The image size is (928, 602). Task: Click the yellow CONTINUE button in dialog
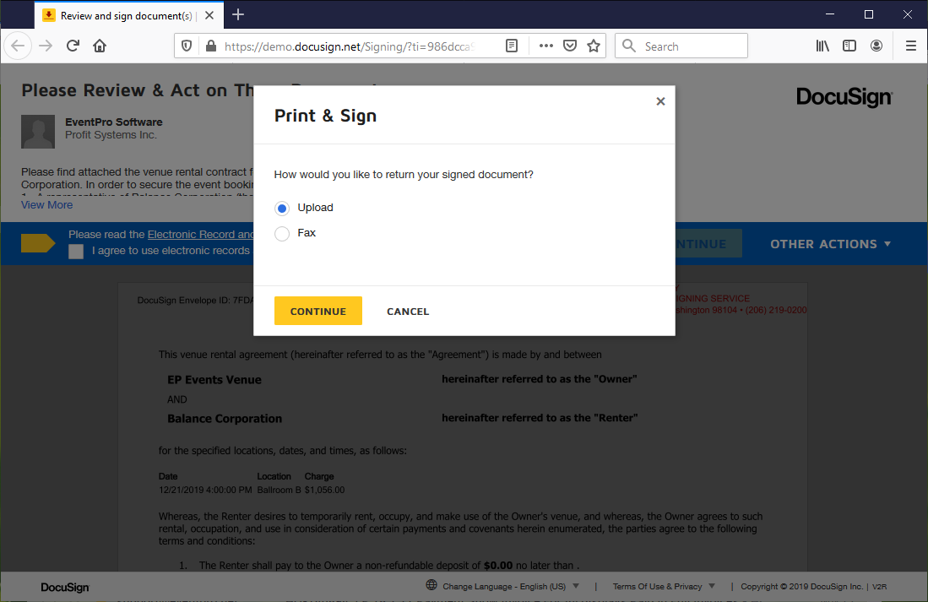(317, 311)
